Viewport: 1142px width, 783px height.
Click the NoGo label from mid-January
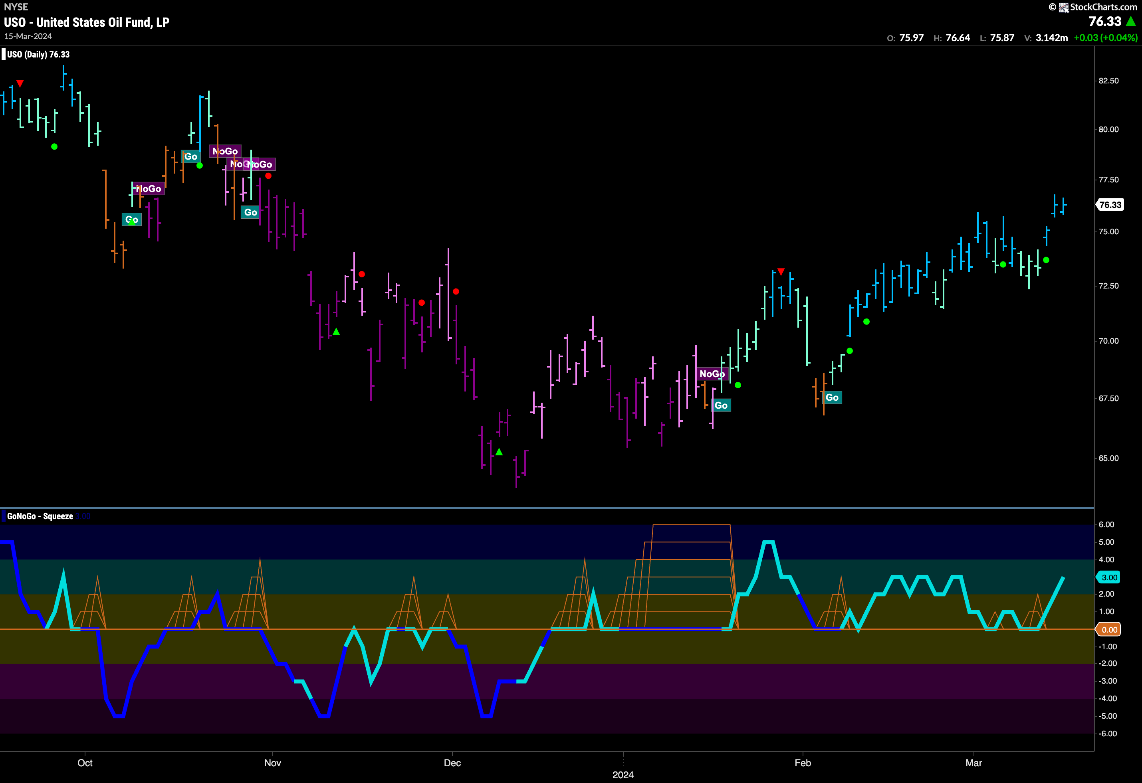tap(712, 374)
